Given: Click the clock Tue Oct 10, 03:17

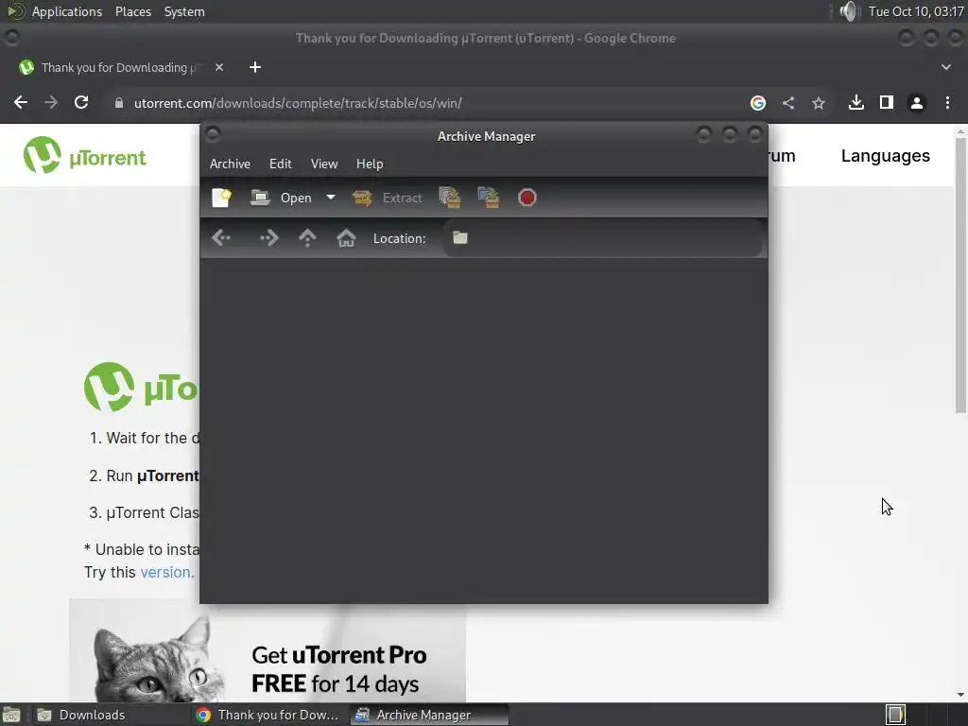Looking at the screenshot, I should tap(916, 11).
